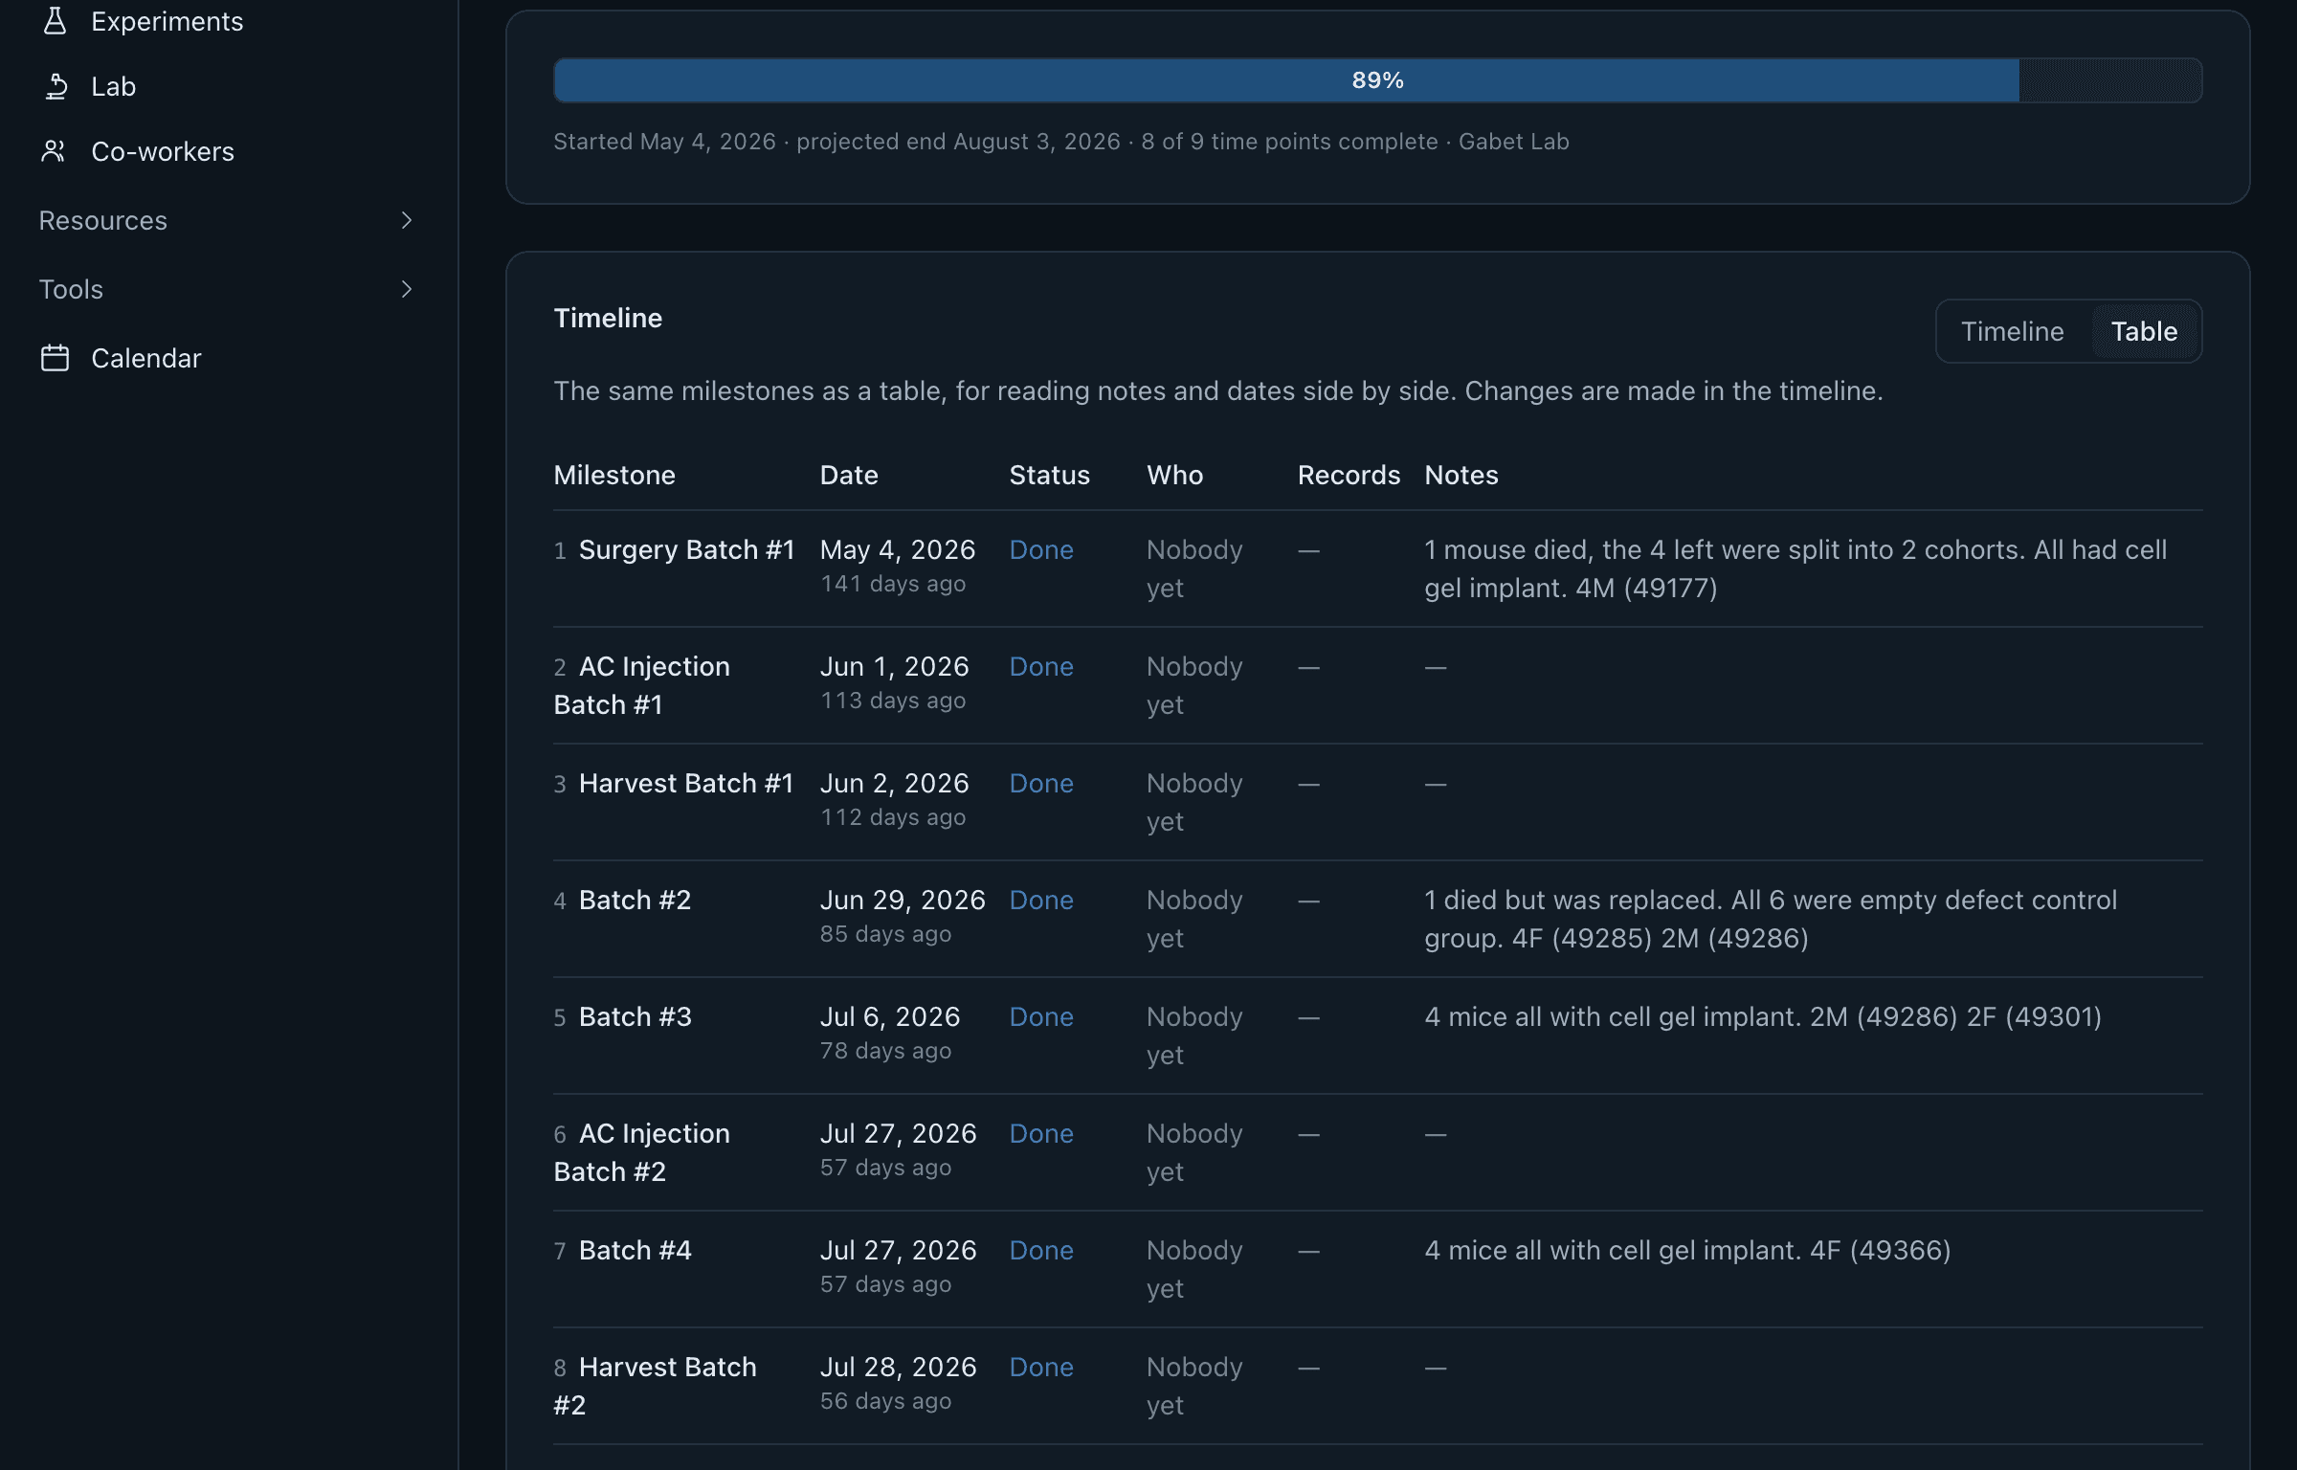2297x1470 pixels.
Task: Click Done status for Harvest Batch #2
Action: (x=1041, y=1367)
